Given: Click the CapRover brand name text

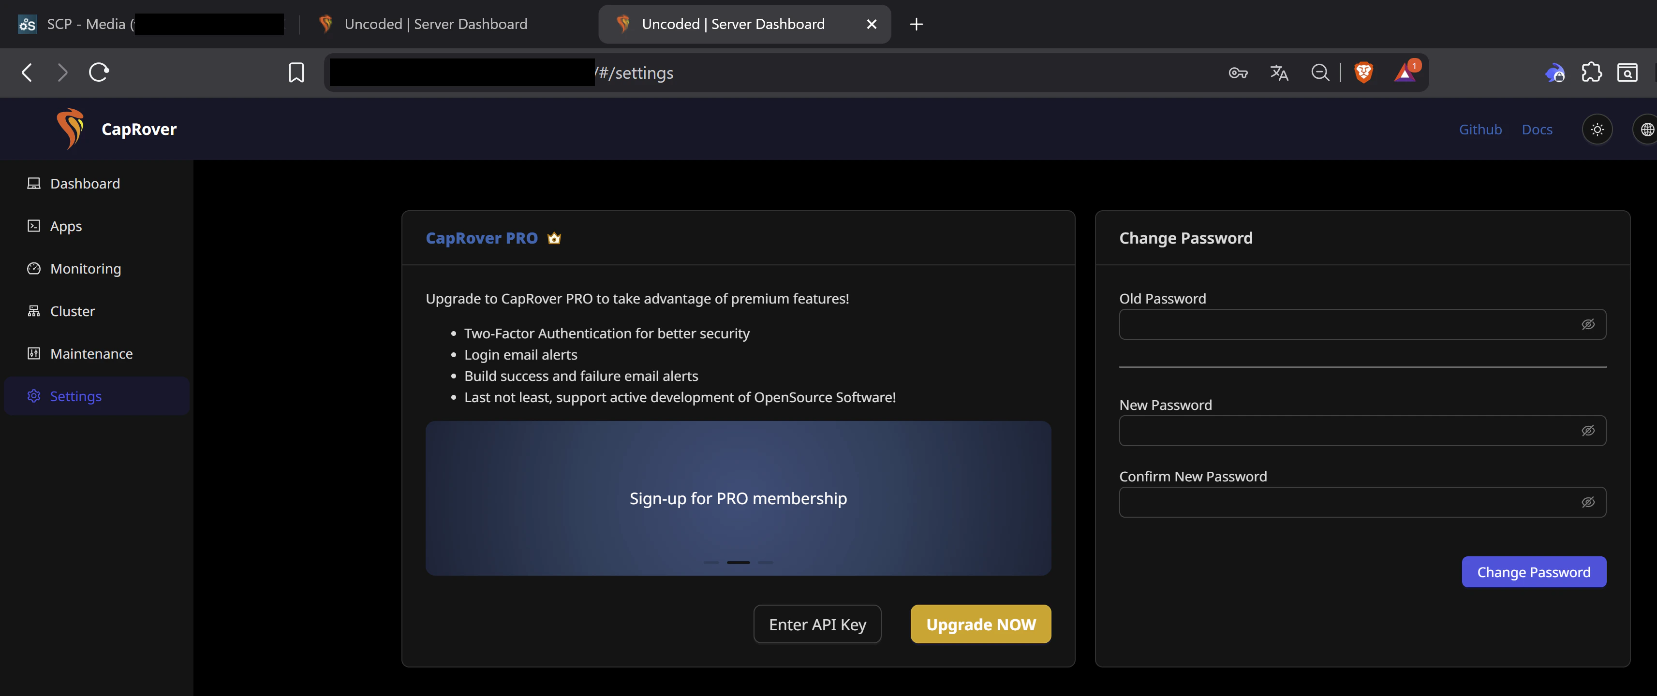Looking at the screenshot, I should [x=139, y=130].
